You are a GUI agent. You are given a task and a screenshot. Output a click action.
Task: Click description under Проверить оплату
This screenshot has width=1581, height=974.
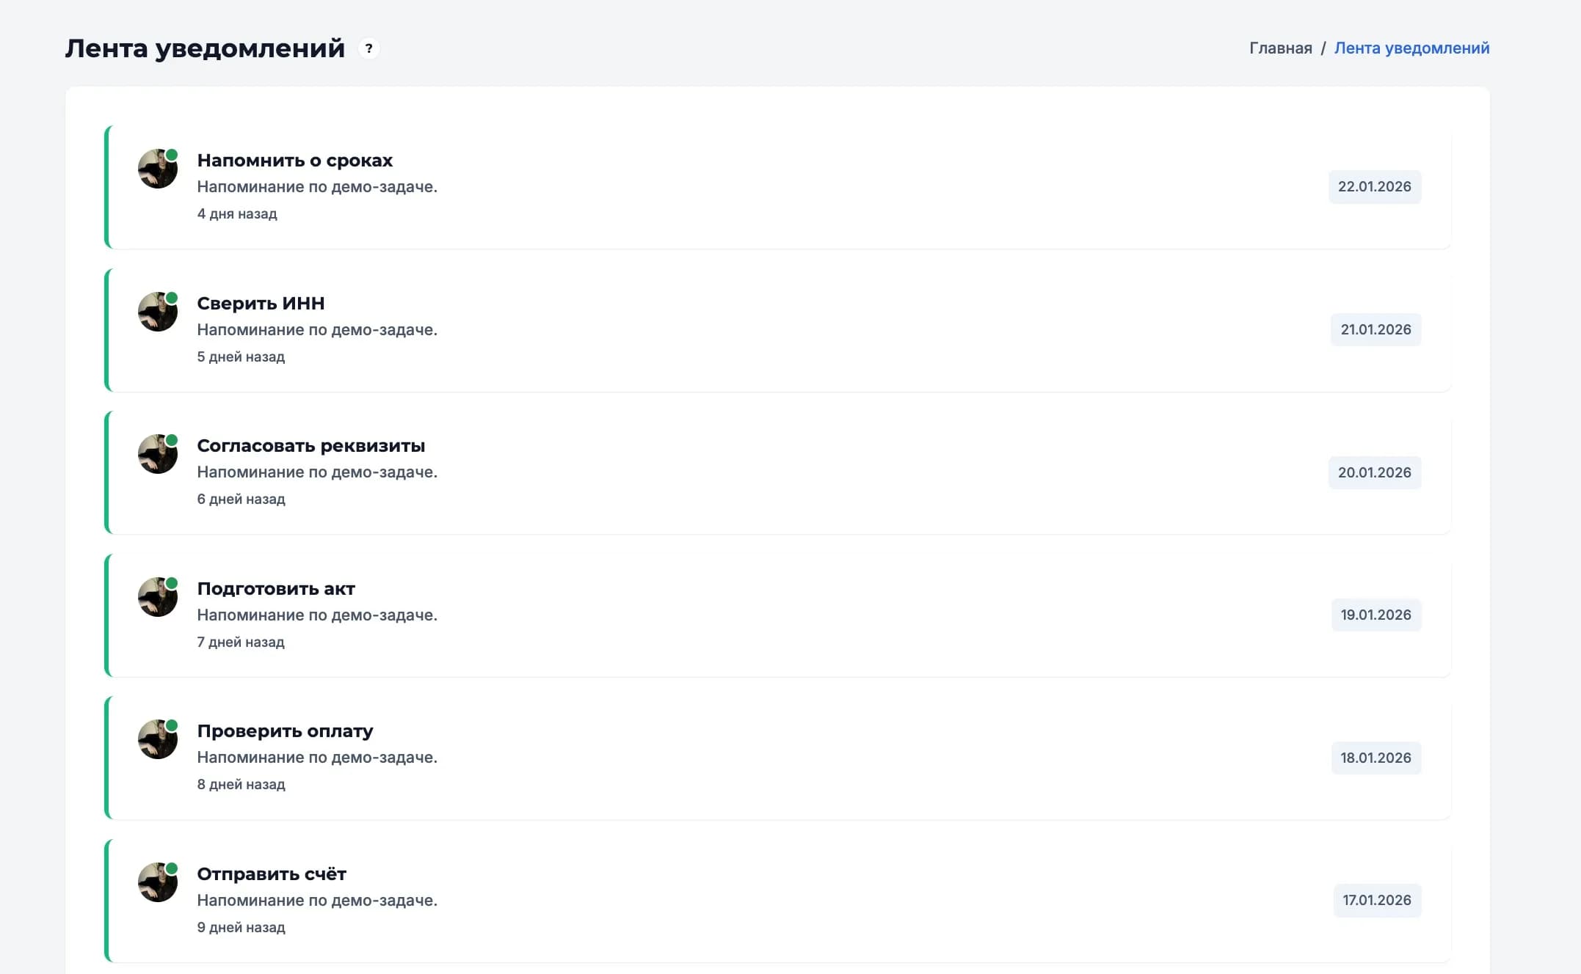point(317,758)
